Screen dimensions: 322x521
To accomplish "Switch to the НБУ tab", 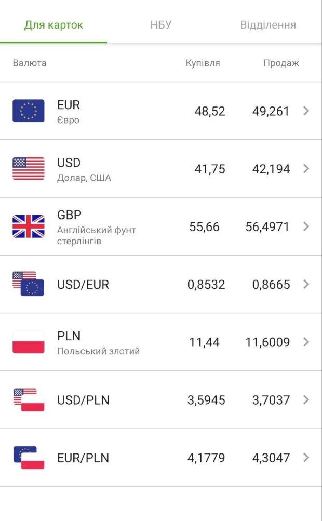I will [160, 25].
